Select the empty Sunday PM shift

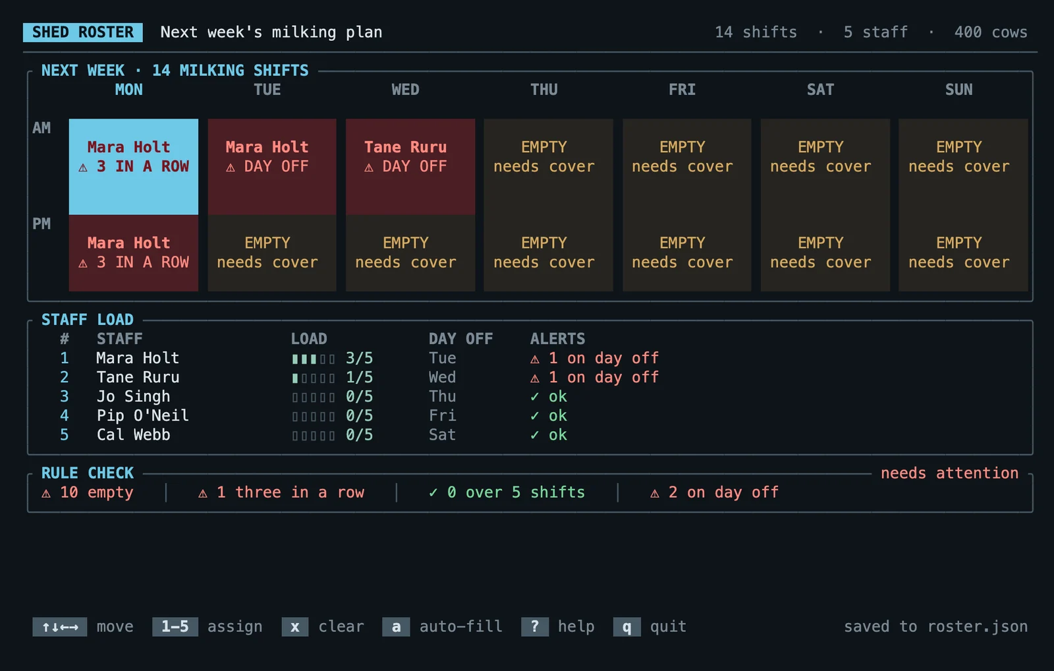964,253
